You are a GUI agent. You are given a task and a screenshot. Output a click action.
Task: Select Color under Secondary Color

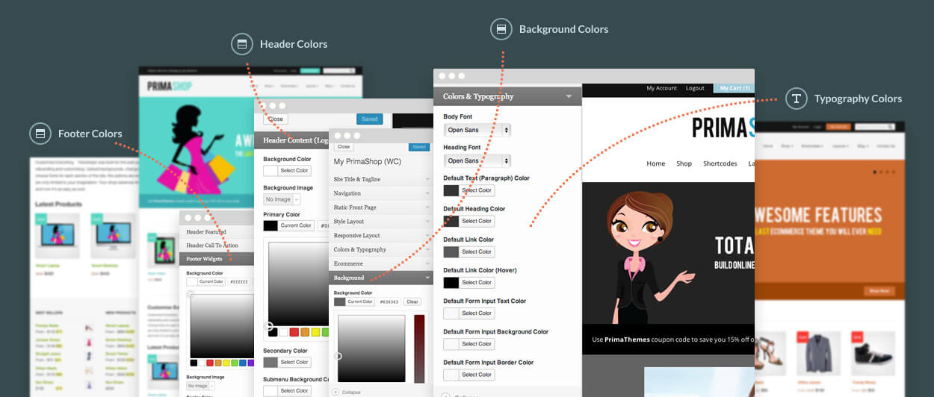[x=294, y=362]
